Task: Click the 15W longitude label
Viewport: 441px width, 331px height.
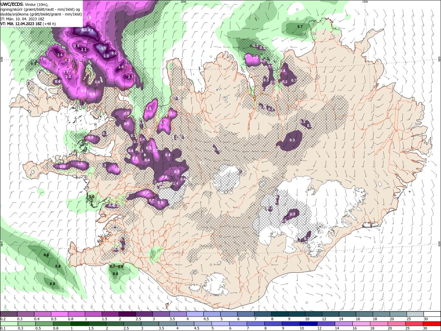Action: pyautogui.click(x=365, y=2)
